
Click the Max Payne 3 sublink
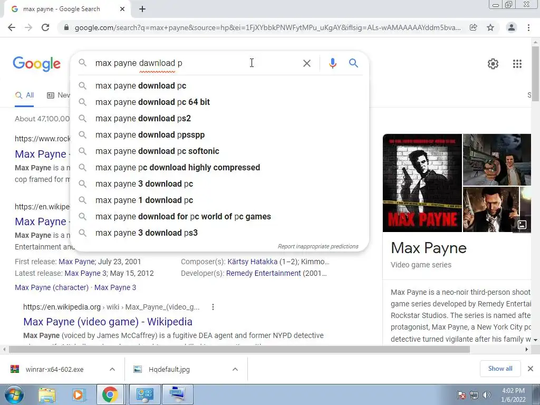pos(115,287)
